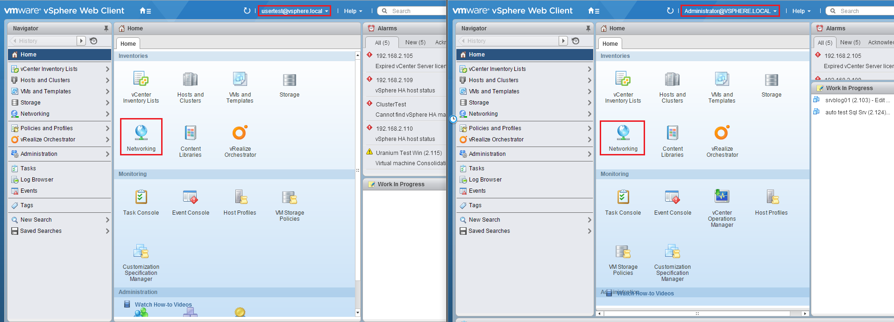
Task: Select Home tab in usertest window
Action: [128, 44]
